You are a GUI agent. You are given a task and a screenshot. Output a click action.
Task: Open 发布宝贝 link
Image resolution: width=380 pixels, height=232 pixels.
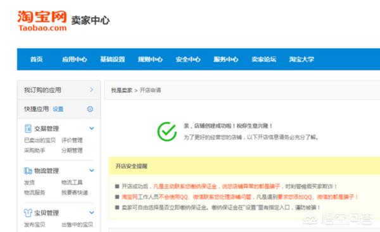[35, 224]
